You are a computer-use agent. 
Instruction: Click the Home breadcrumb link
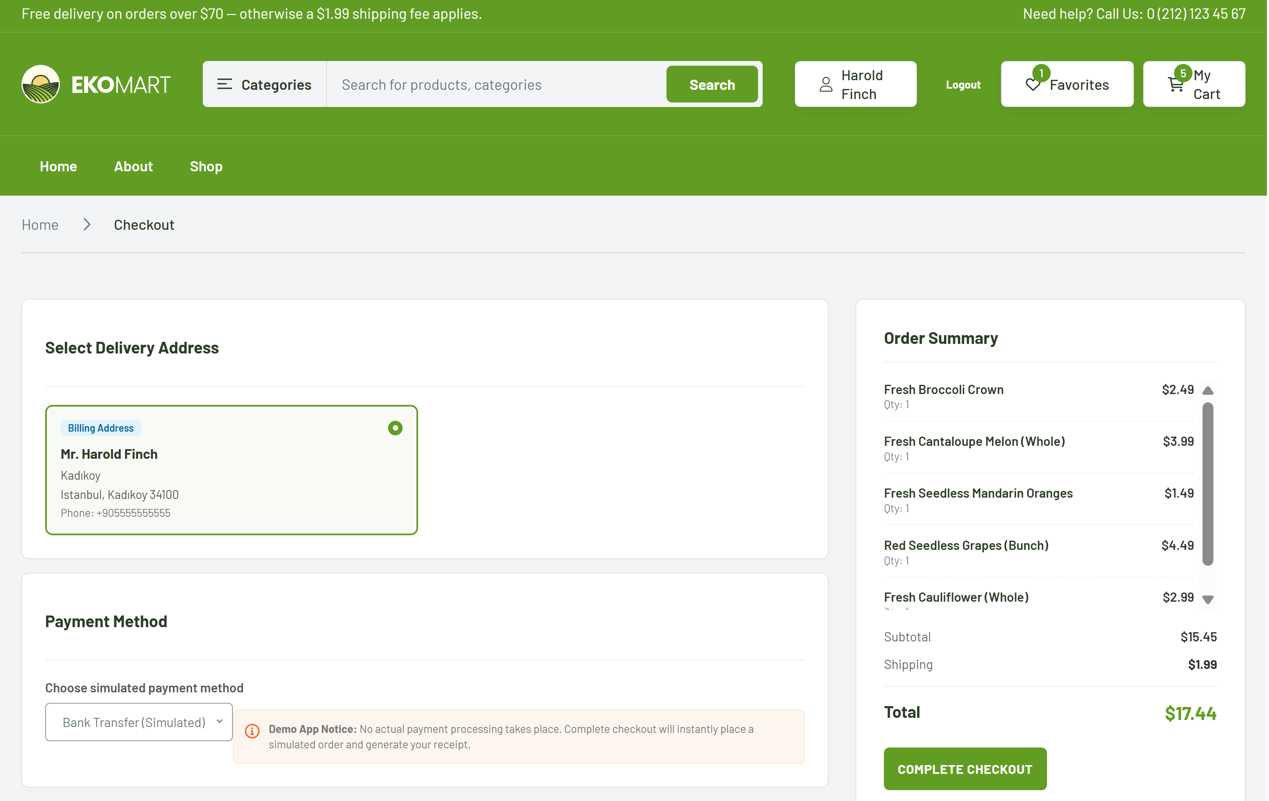[x=40, y=225]
